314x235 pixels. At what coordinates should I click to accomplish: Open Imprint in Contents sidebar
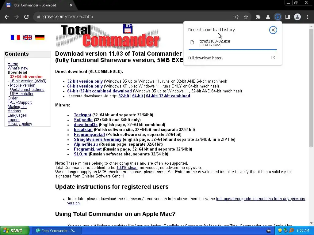point(13,120)
